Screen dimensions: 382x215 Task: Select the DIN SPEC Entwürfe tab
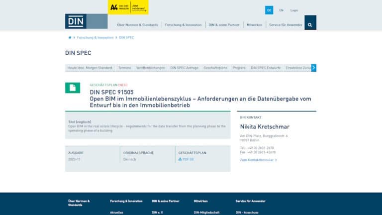266,67
